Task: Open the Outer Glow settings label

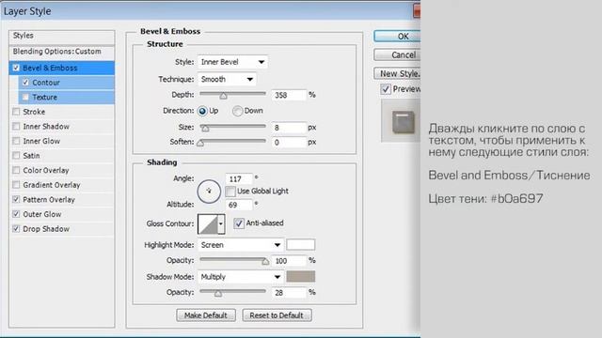Action: (41, 214)
